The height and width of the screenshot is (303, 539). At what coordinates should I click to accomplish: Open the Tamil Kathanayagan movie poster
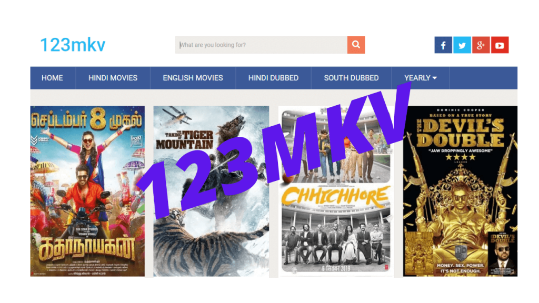(88, 191)
